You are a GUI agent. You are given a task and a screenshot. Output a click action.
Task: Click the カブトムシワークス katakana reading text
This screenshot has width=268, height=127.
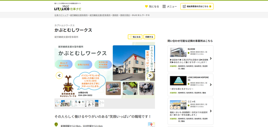click(x=64, y=25)
